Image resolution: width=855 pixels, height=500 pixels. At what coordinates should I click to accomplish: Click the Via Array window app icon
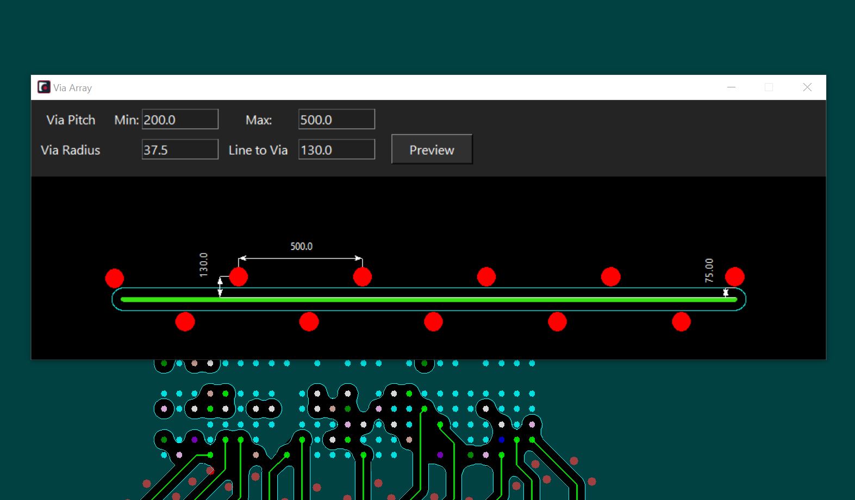43,87
